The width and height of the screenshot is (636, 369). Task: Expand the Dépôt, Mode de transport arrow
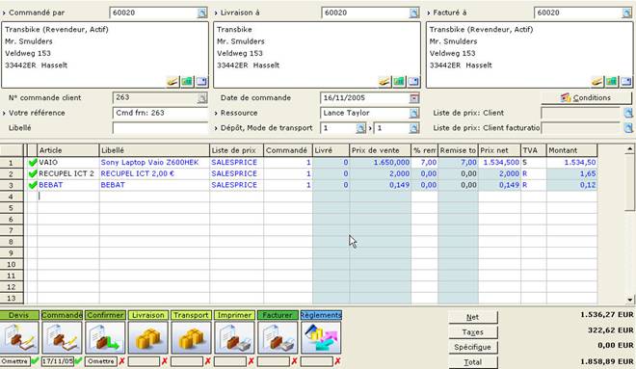[216, 128]
